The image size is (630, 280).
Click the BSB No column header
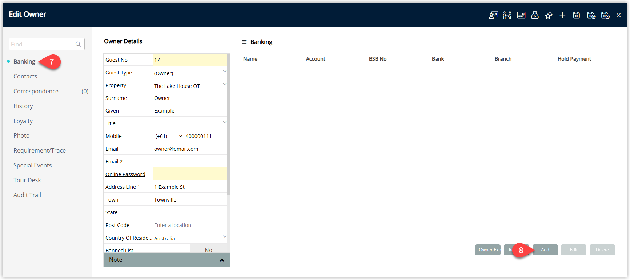378,59
